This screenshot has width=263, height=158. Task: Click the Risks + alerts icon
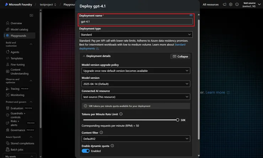7,123
